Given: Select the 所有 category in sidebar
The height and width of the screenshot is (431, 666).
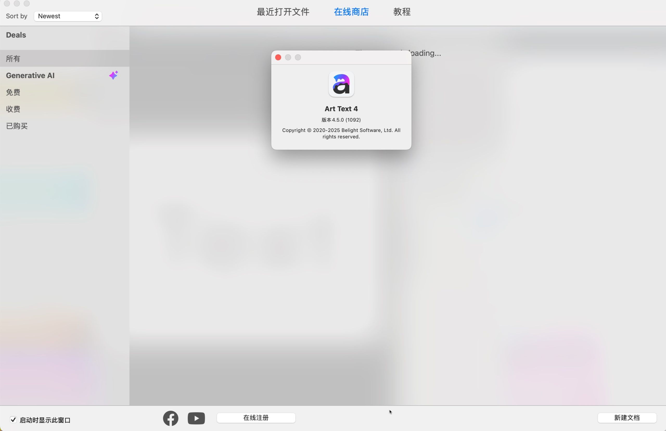Looking at the screenshot, I should tap(13, 59).
